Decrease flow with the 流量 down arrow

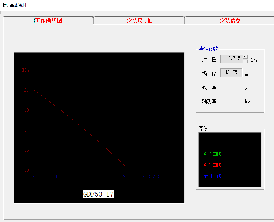pos(245,61)
